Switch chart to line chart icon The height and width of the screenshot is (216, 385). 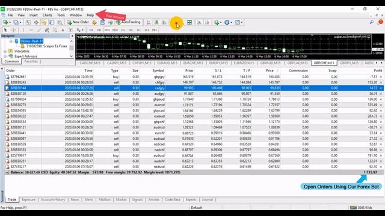164,22
